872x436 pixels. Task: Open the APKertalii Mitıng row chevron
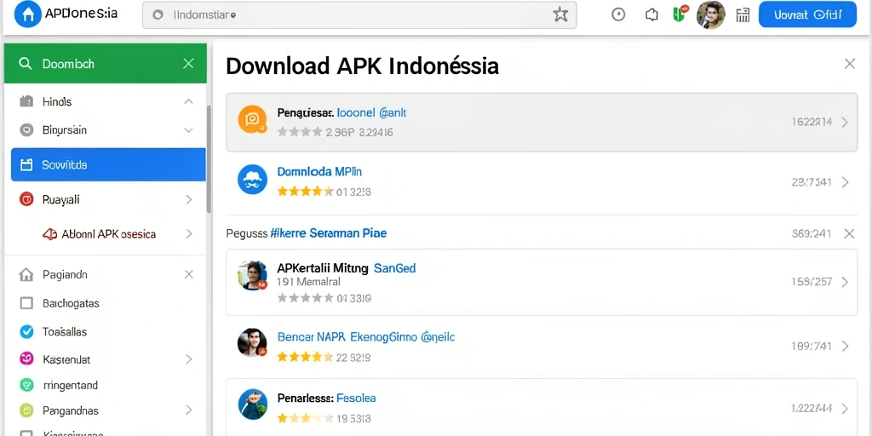[x=845, y=282]
